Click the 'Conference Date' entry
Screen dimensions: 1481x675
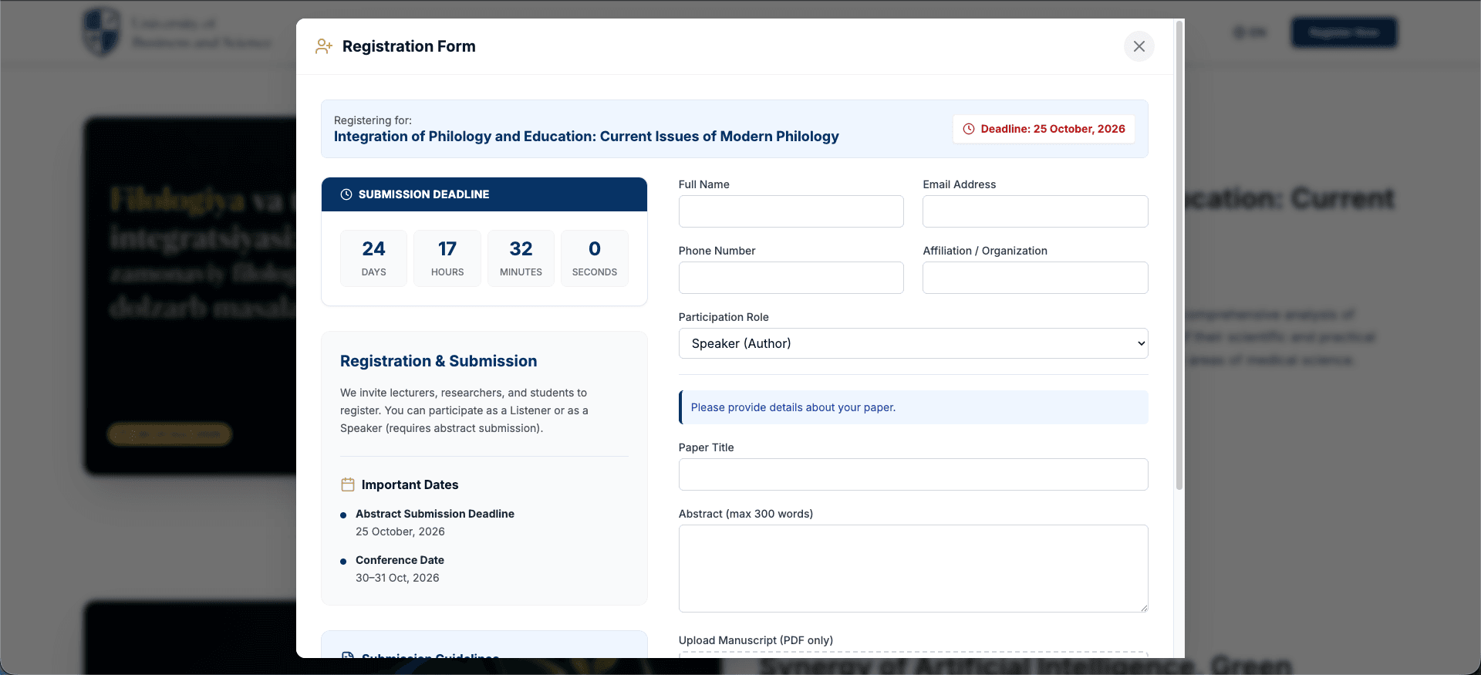(x=400, y=560)
